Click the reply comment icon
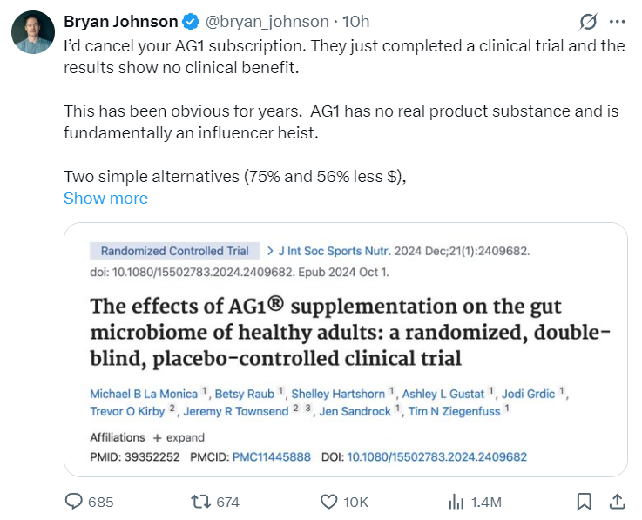The image size is (642, 520). click(74, 502)
